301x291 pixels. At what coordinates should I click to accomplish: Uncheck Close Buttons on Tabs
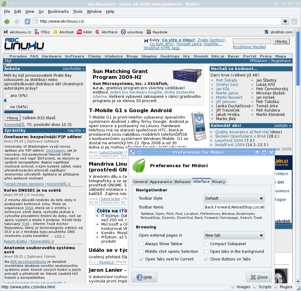point(206,259)
